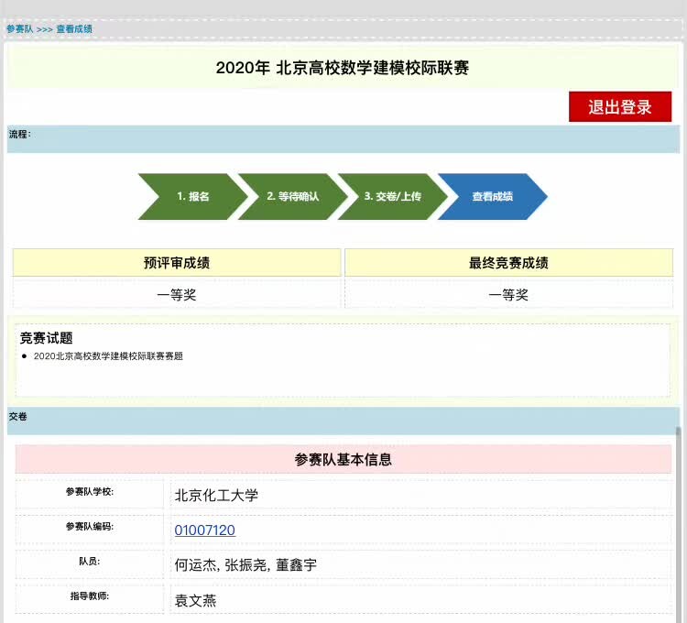
Task: Click the 参赛队基本信息 header
Action: [343, 459]
